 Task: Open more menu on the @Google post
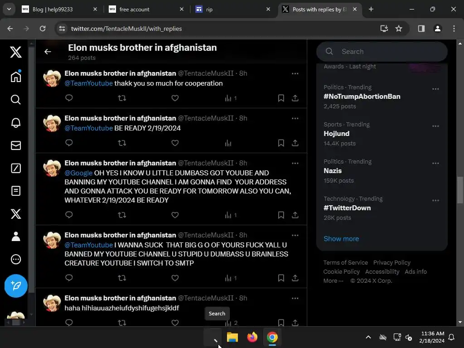[295, 163]
